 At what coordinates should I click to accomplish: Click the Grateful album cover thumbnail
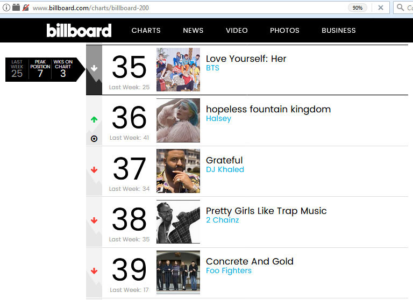click(x=178, y=171)
